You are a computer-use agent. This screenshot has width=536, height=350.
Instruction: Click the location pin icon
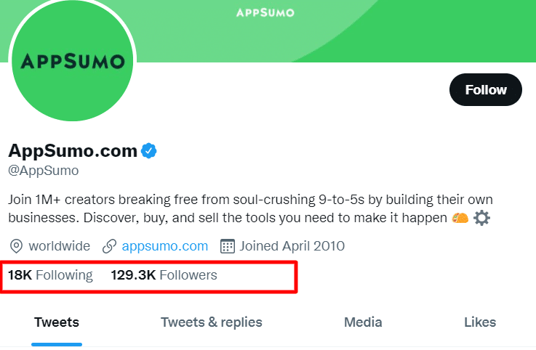(x=16, y=246)
